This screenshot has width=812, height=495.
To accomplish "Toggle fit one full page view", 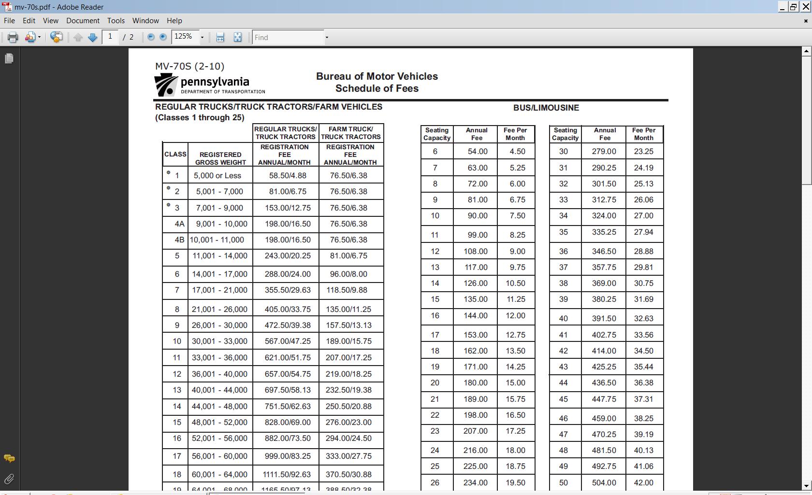I will [237, 37].
